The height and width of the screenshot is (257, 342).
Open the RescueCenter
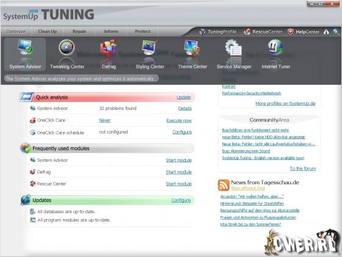(x=263, y=32)
